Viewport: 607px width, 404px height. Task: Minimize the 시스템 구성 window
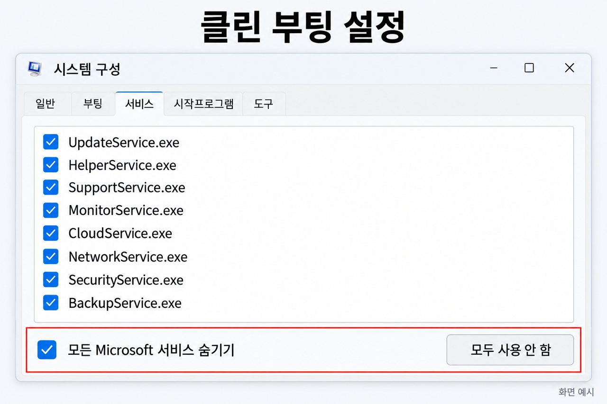click(x=494, y=68)
